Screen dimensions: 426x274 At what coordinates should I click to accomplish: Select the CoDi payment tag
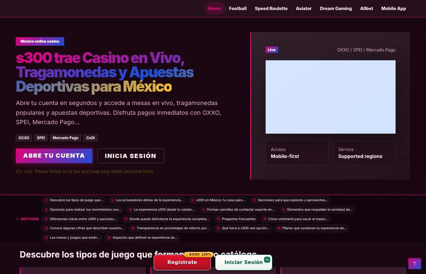[90, 138]
